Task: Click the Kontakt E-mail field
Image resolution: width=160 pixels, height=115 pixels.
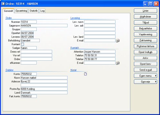Action: click(100, 63)
